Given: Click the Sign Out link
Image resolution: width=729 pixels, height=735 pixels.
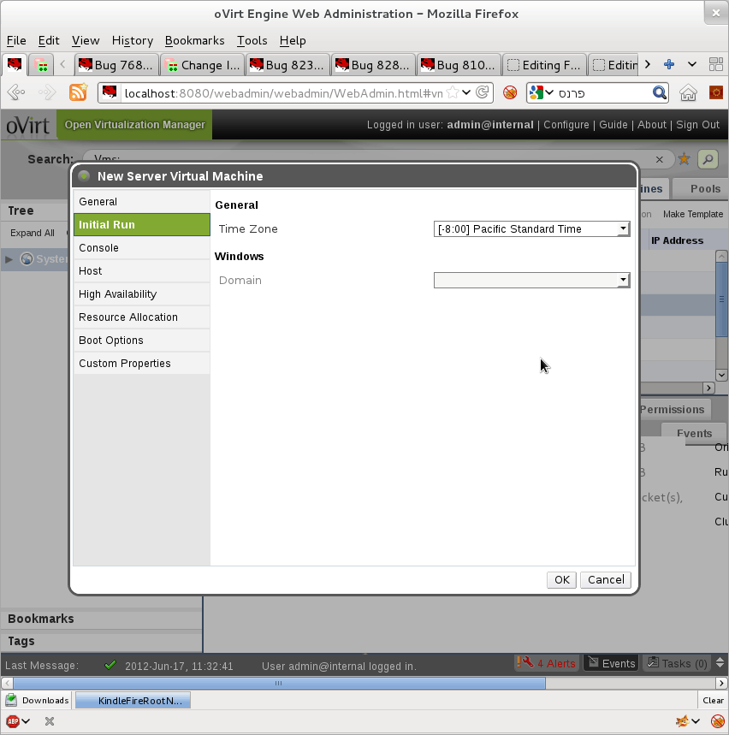Looking at the screenshot, I should [x=697, y=125].
